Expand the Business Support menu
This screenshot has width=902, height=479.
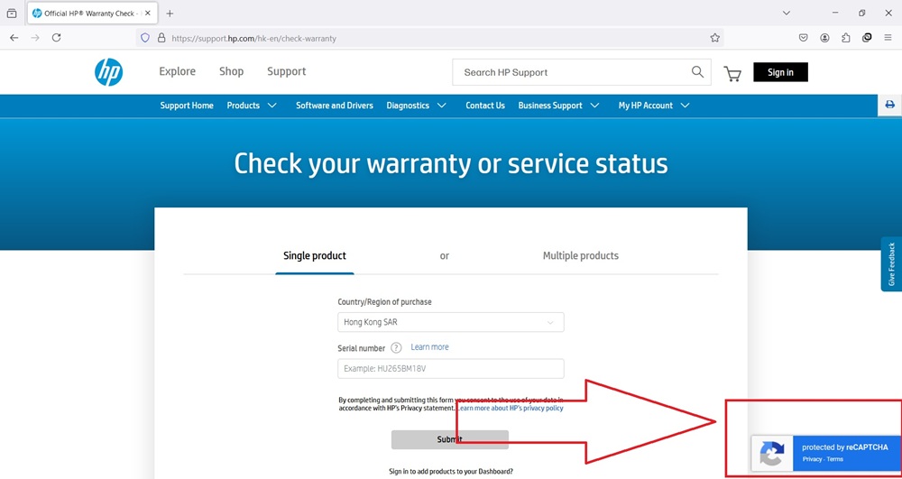pos(558,106)
